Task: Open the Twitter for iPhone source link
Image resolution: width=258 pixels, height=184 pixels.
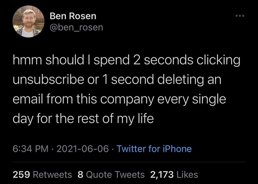Action: coord(154,149)
